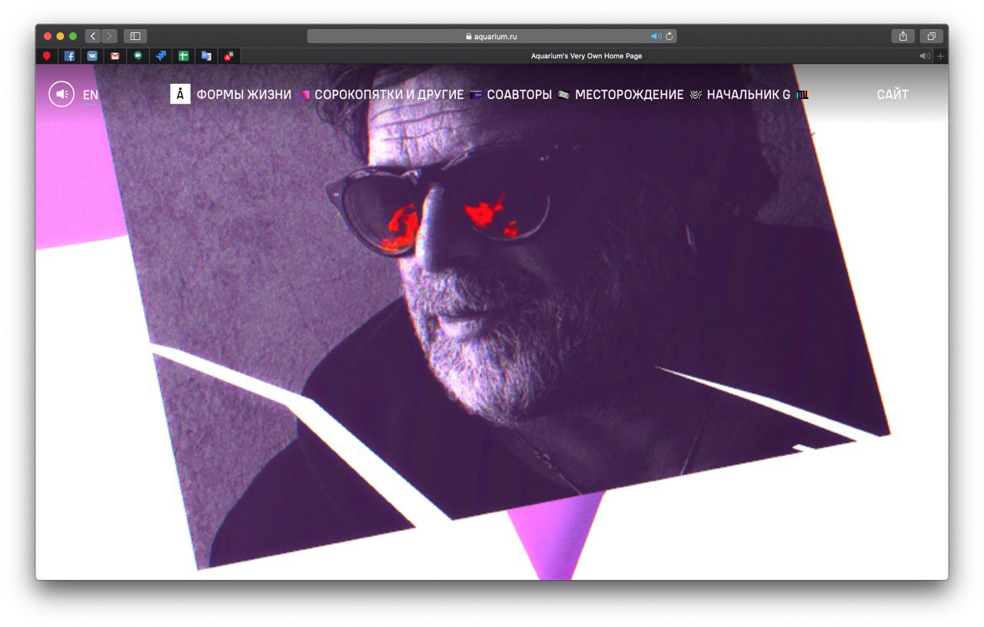Viewport: 984px width, 627px height.
Task: Open the VK pinned tab
Action: 92,56
